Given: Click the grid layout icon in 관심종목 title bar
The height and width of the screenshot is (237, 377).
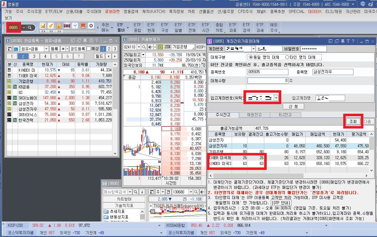Looking at the screenshot, I should tap(91, 40).
